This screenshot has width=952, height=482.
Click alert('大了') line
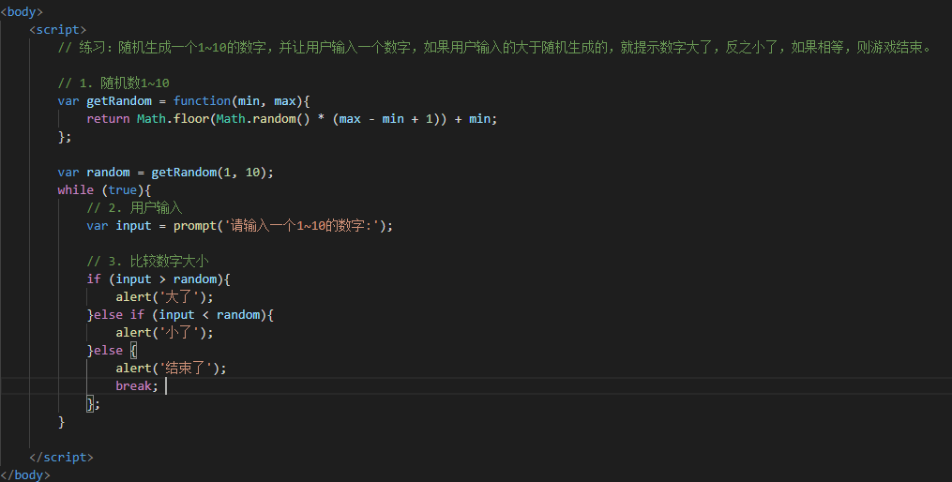tap(164, 297)
